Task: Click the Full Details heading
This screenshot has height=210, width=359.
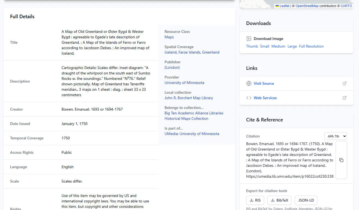Action: coord(22,17)
